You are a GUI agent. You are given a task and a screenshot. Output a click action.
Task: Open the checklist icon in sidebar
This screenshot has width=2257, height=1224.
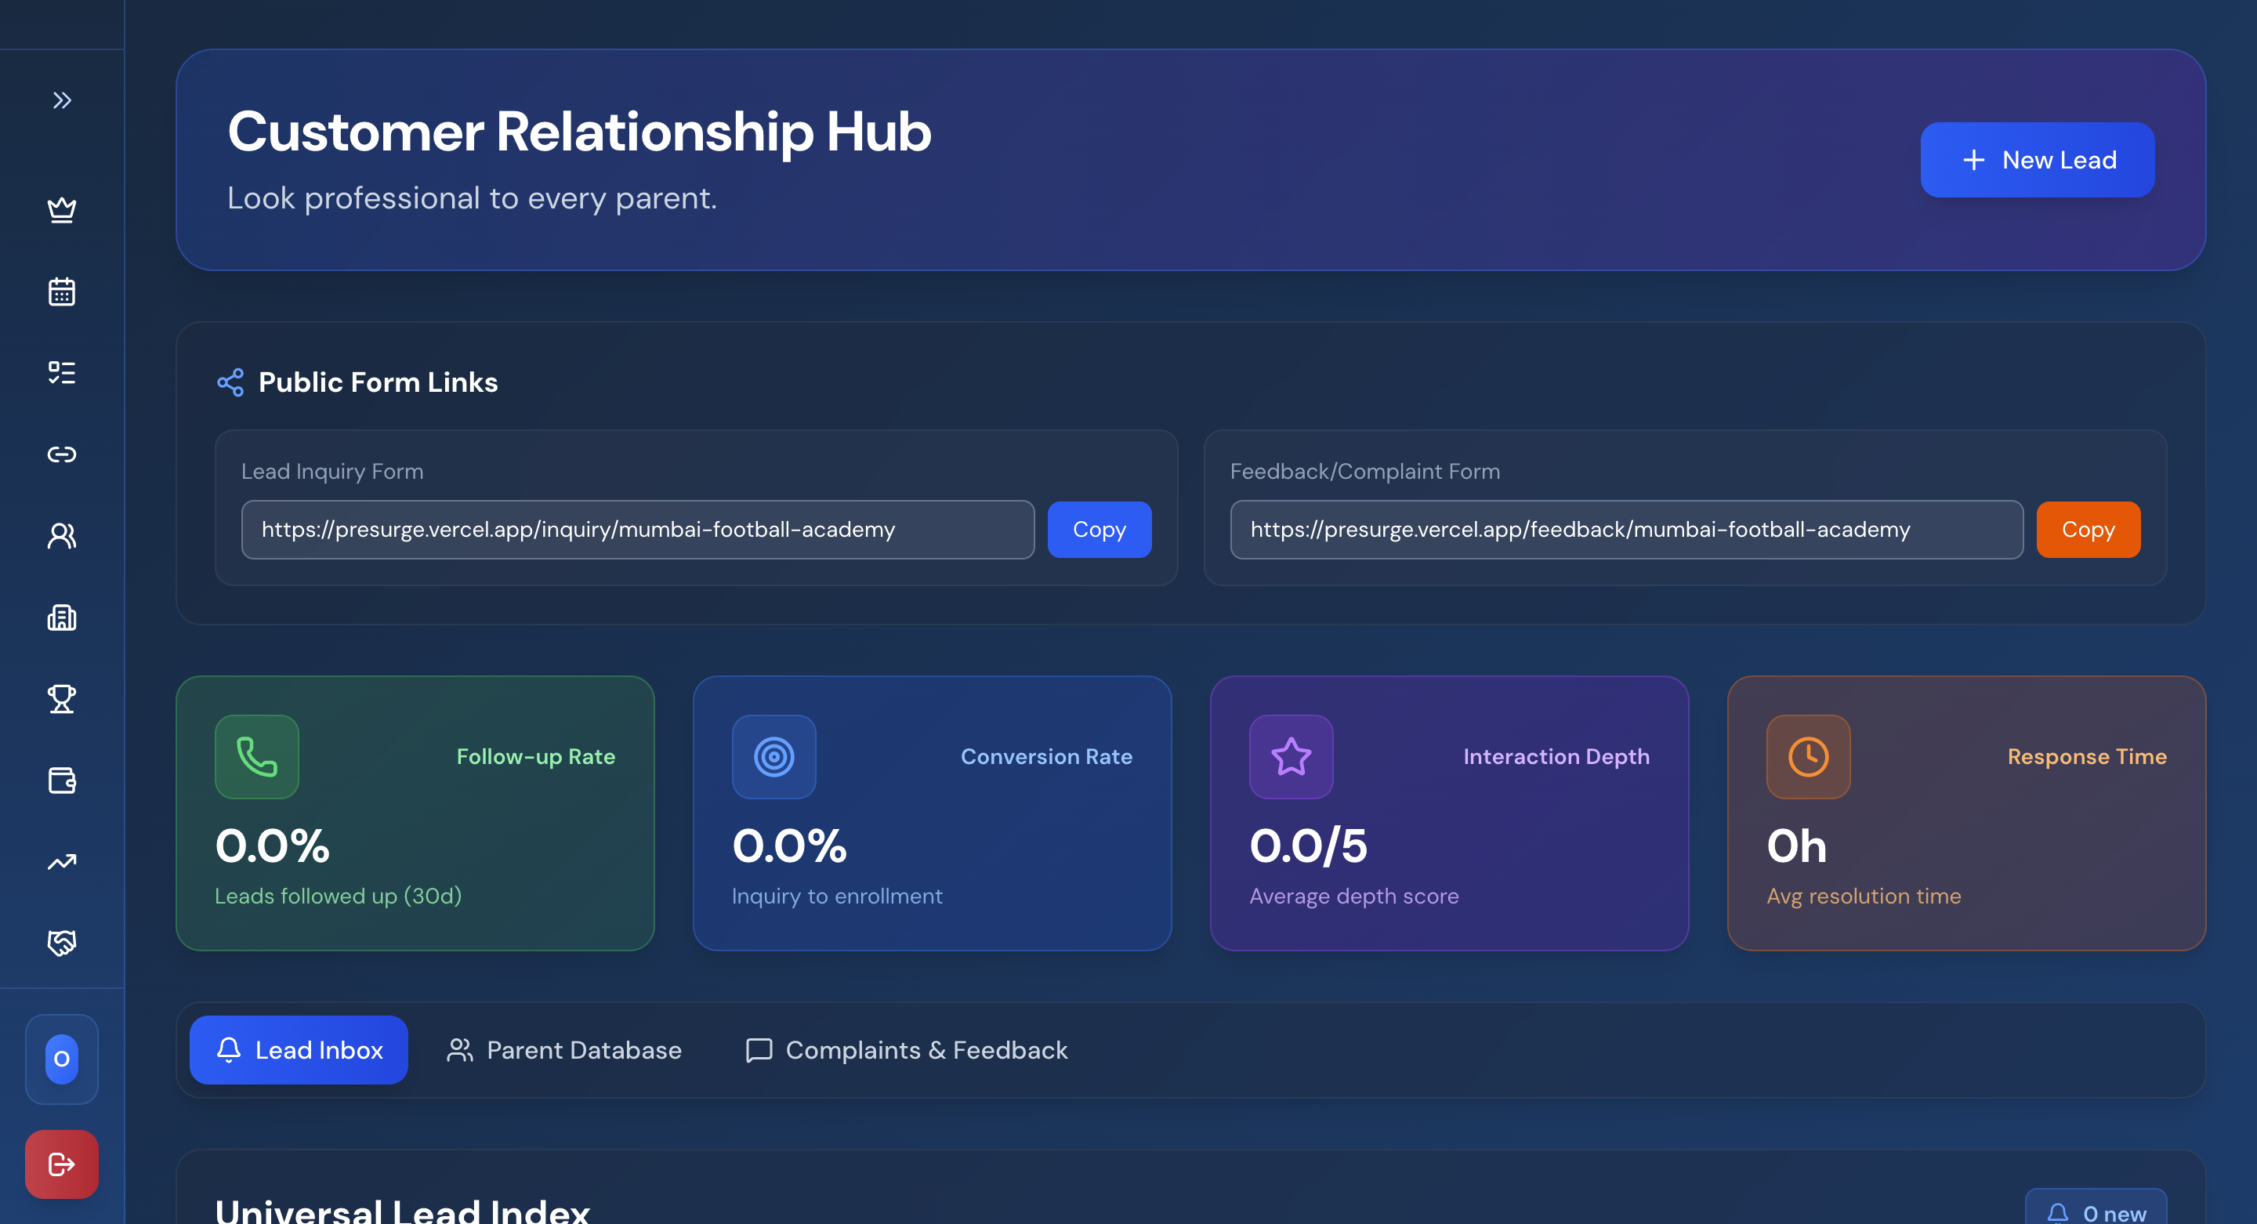pos(61,373)
